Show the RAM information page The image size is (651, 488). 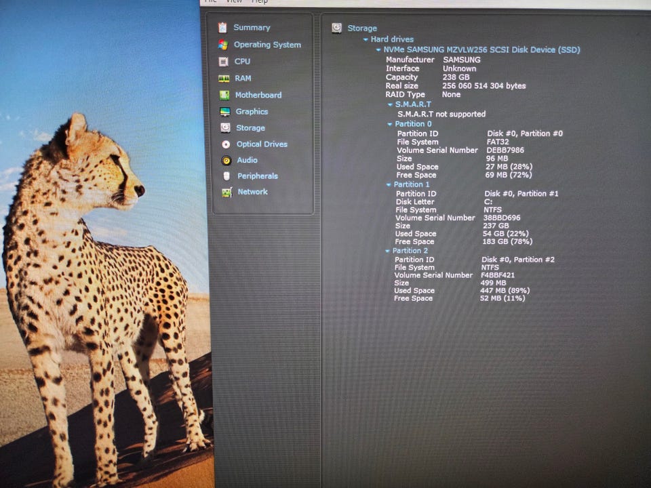click(243, 78)
